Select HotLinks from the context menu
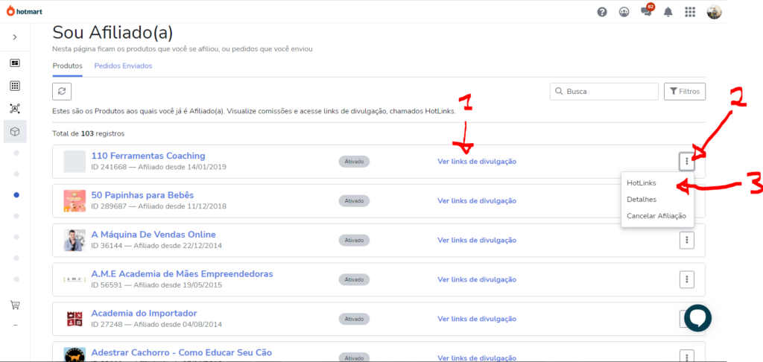The height and width of the screenshot is (362, 763). (x=642, y=182)
